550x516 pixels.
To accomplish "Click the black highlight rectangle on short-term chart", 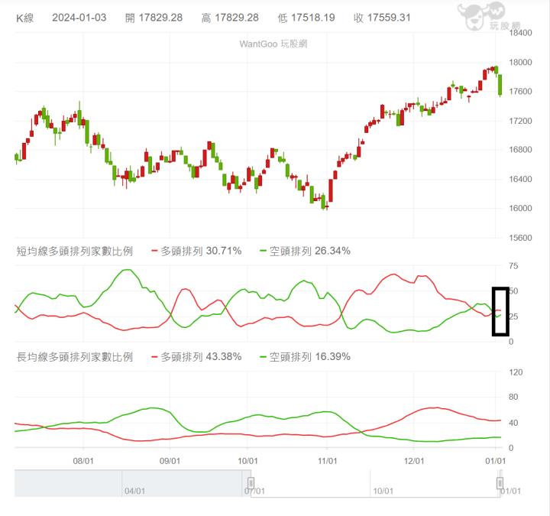I will 500,311.
